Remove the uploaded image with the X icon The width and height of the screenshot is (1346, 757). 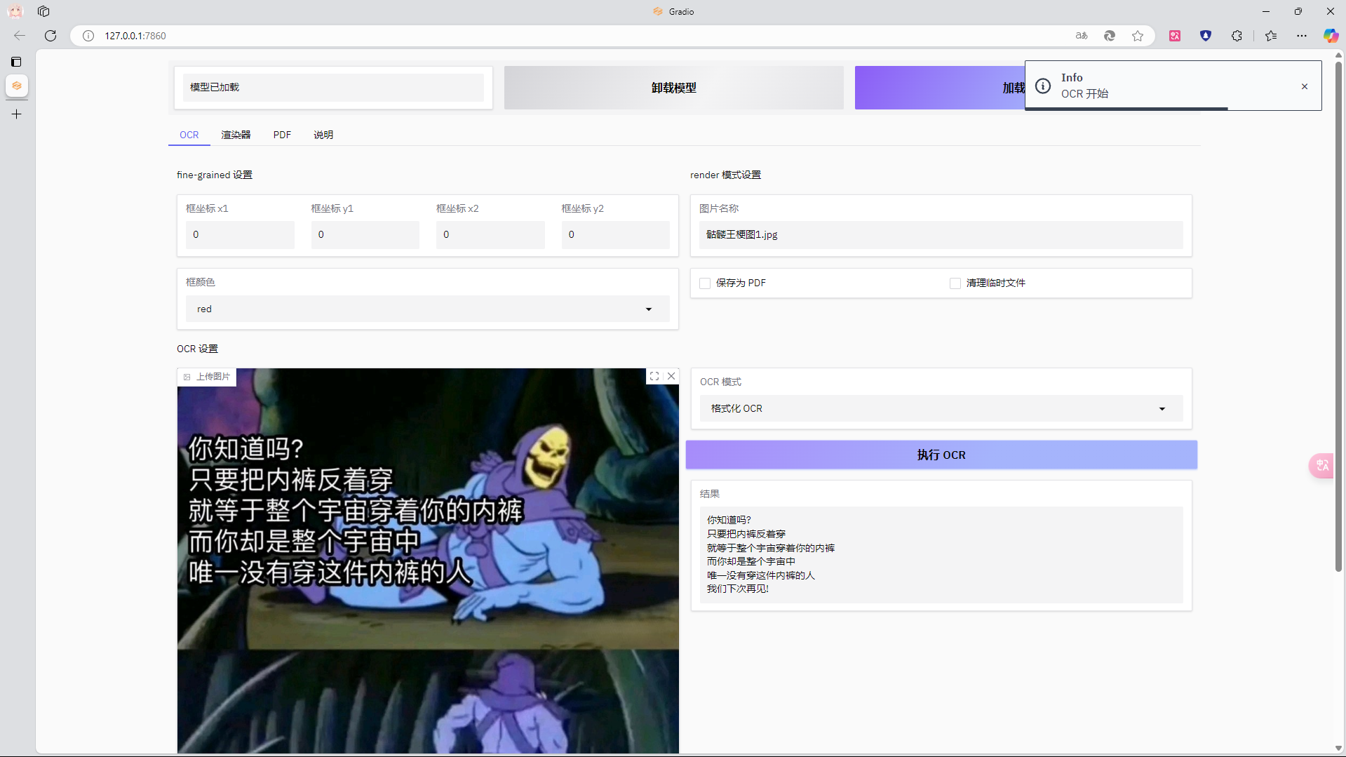tap(671, 376)
